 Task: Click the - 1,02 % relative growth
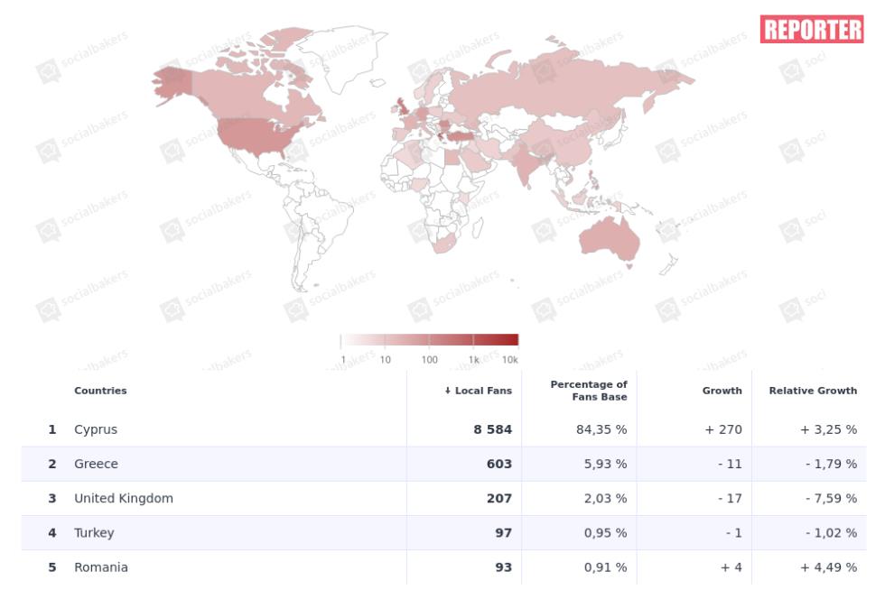(x=832, y=532)
